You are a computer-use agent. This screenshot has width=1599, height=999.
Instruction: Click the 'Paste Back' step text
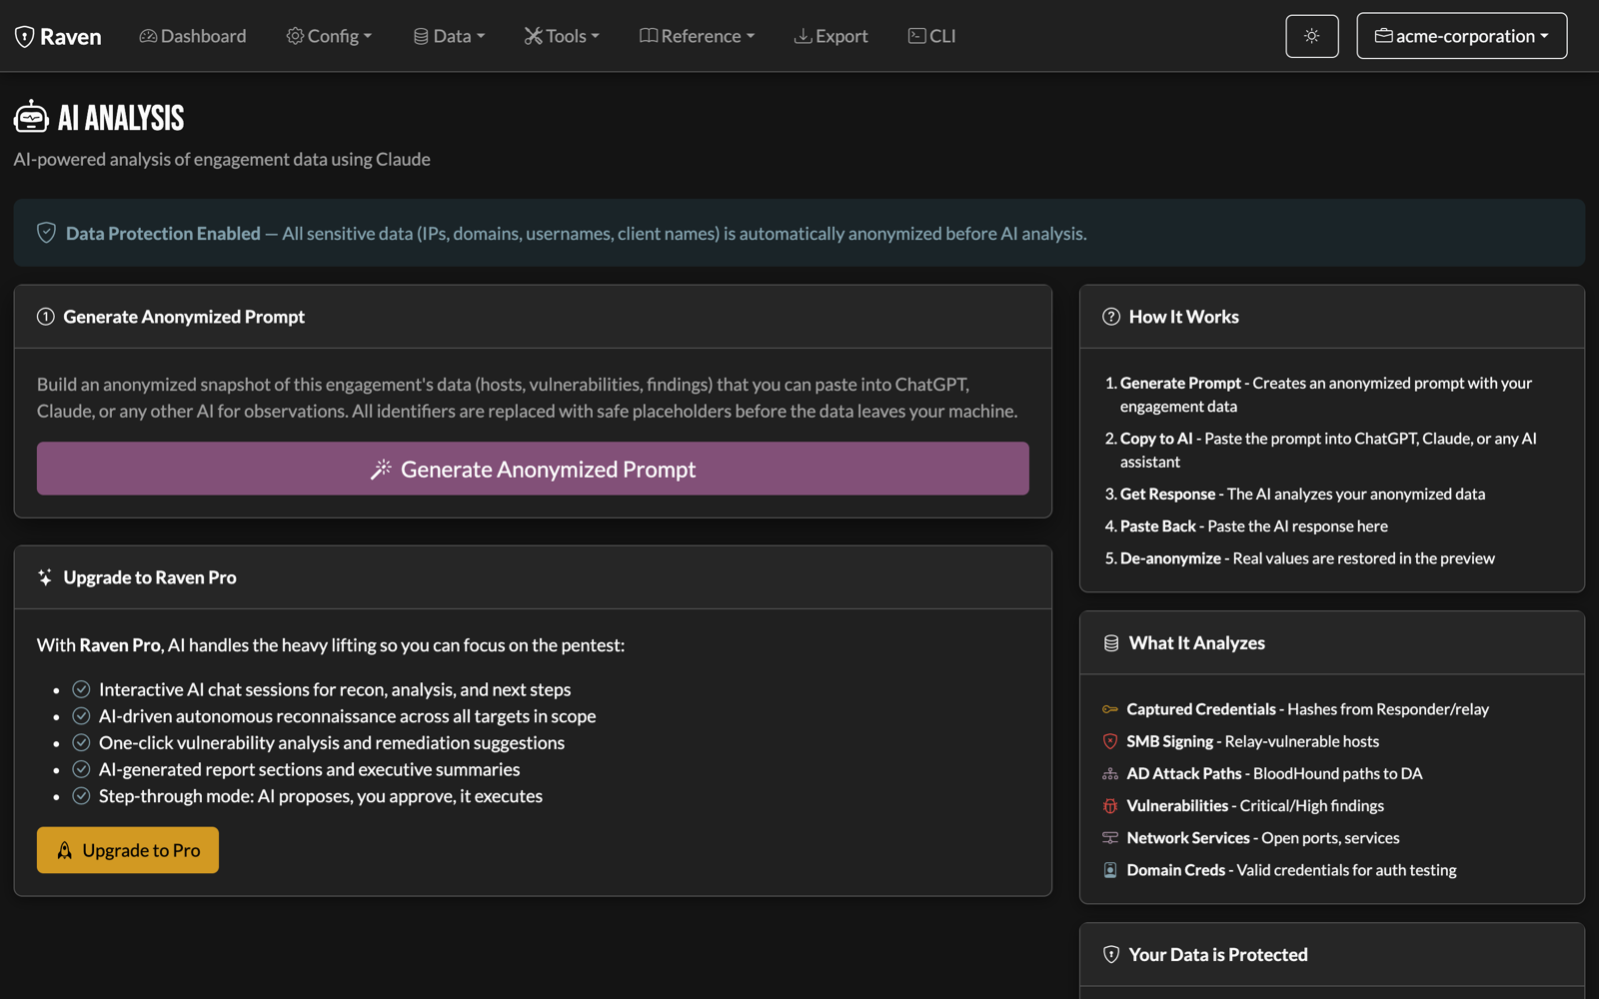[x=1158, y=526]
